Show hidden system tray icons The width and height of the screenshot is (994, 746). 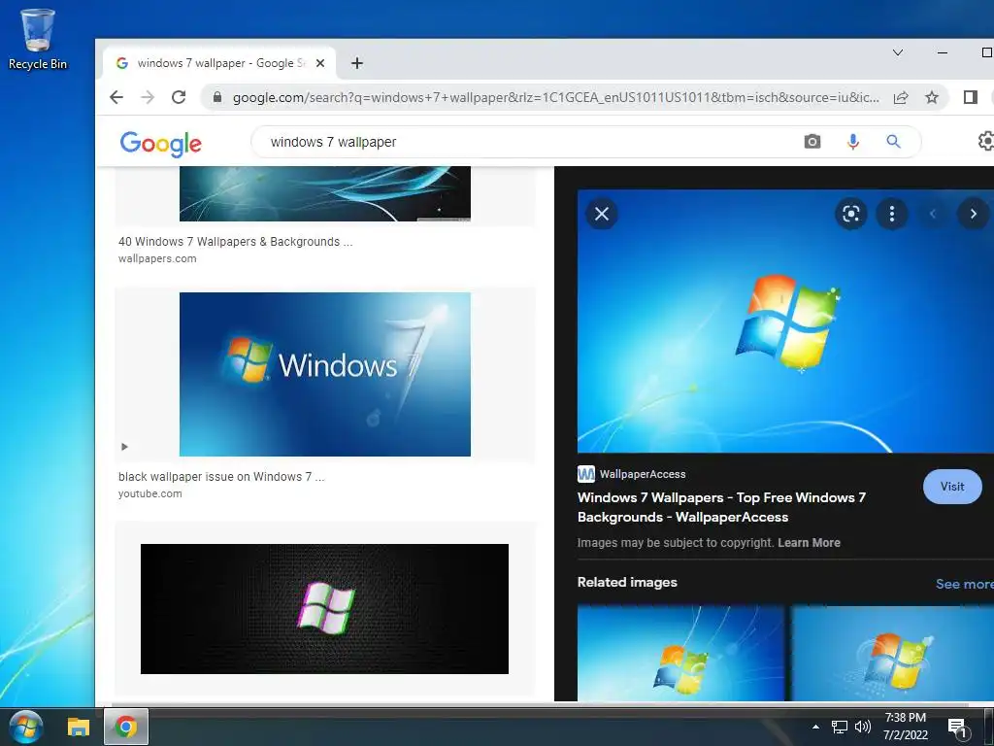point(815,727)
